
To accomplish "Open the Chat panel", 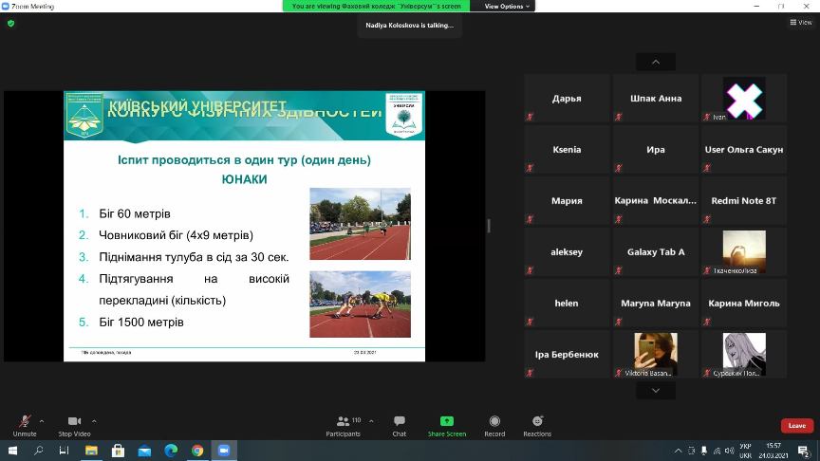I will click(400, 425).
